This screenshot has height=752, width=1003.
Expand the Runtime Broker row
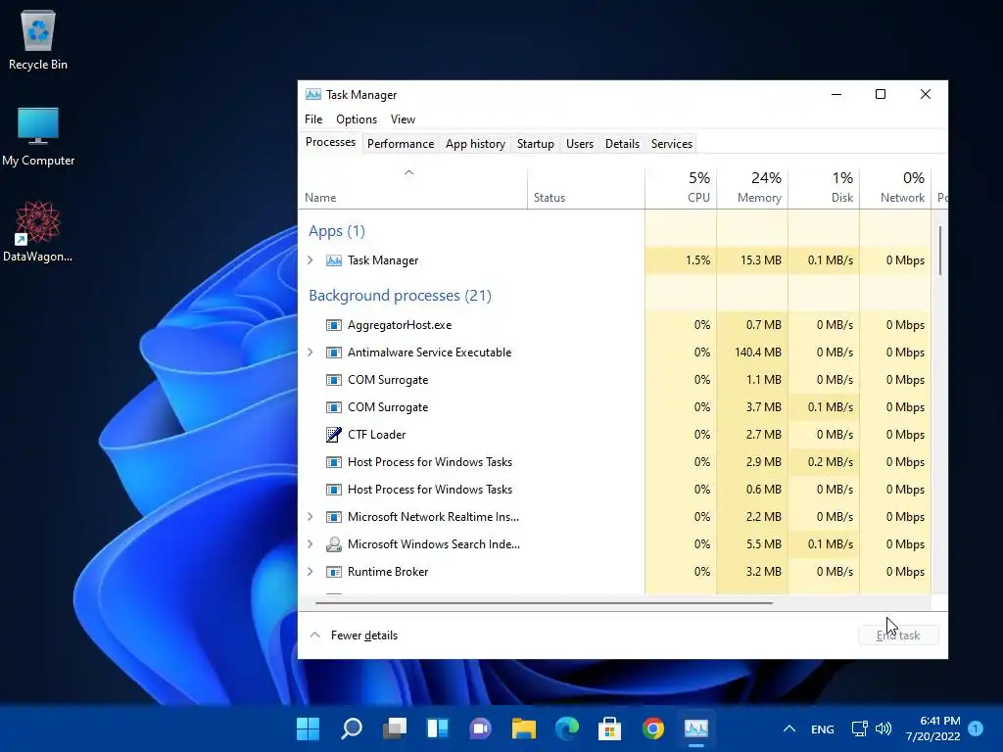310,572
